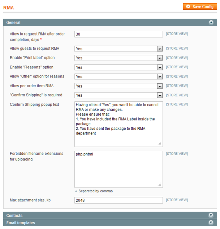
Task: Grab resize handle of forbidden extensions textarea
Action: point(160,184)
